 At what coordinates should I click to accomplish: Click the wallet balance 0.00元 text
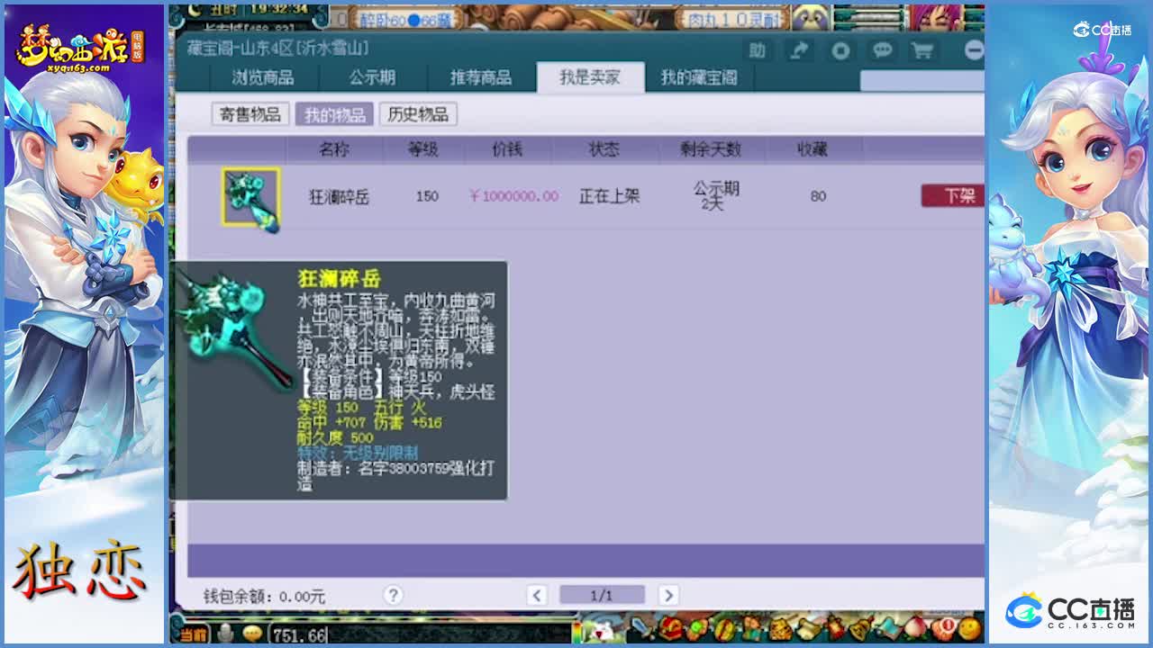301,597
